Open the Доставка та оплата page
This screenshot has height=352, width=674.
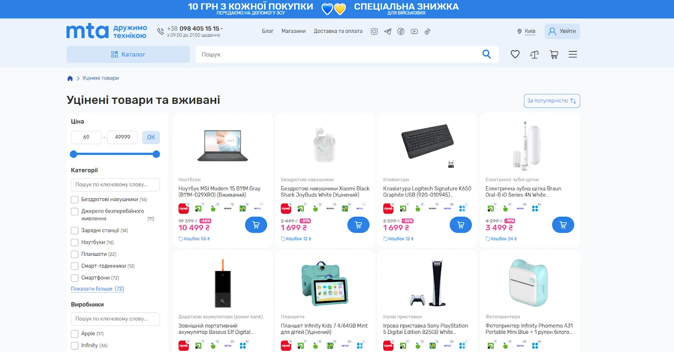click(338, 31)
